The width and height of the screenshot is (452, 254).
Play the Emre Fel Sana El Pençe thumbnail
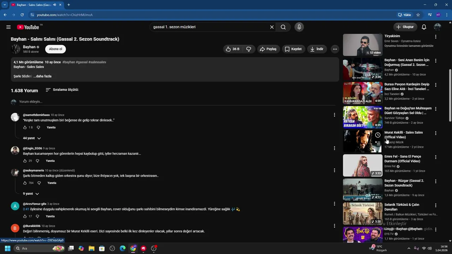click(363, 165)
